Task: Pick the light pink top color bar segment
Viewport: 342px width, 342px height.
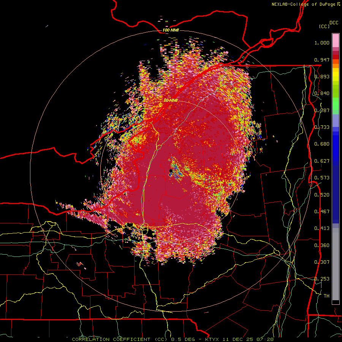Action: [336, 40]
